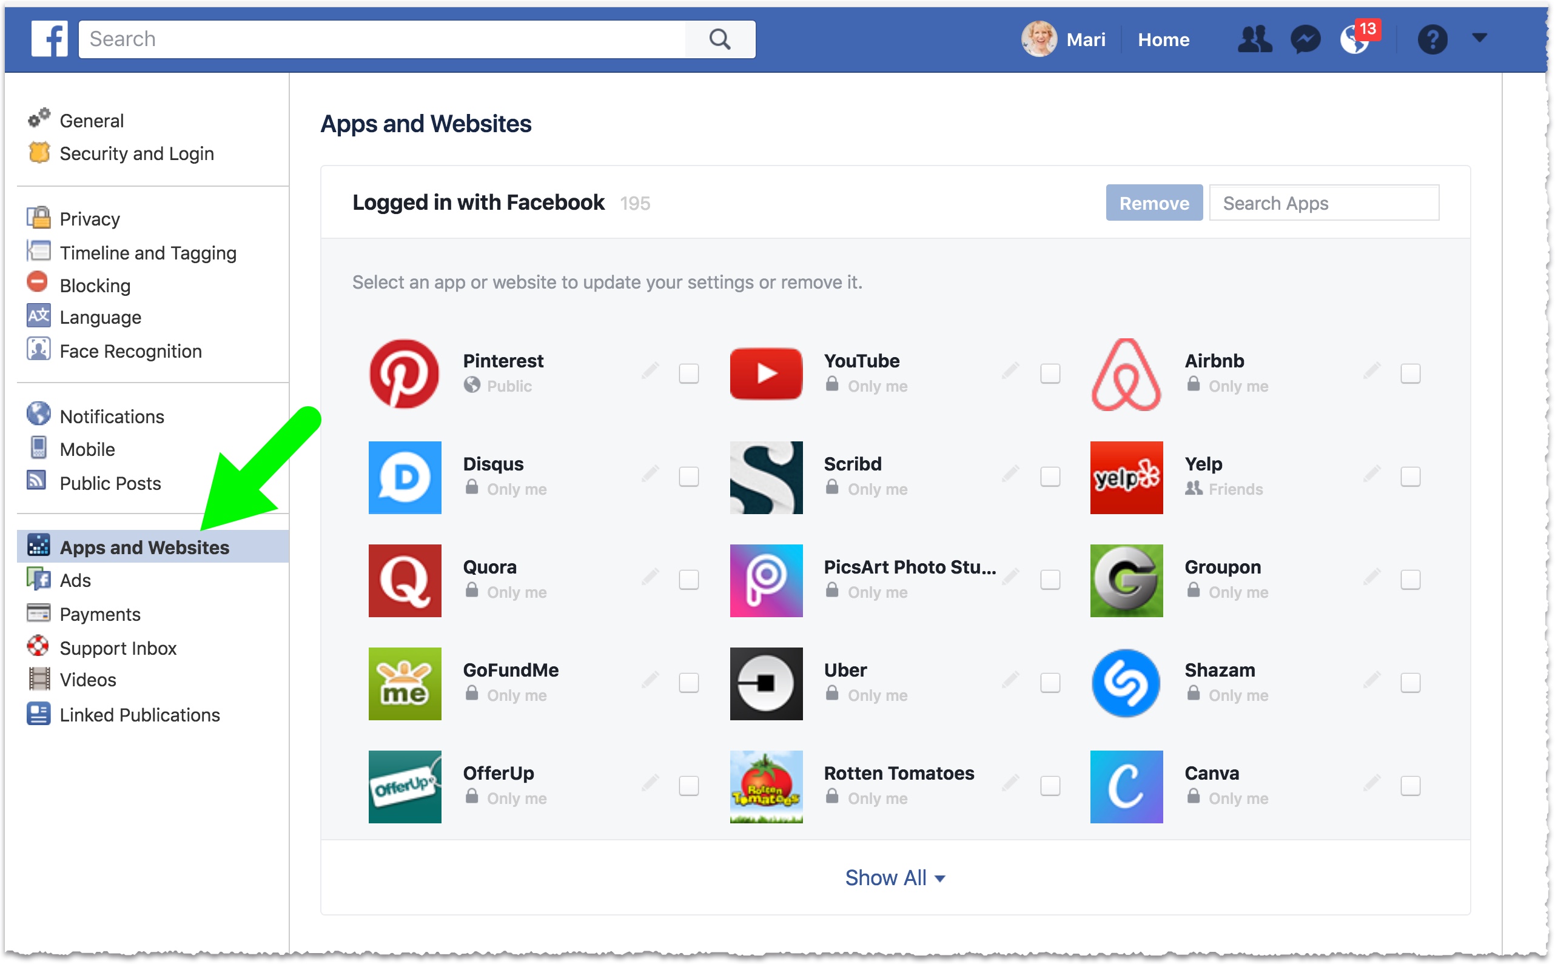Expand the Show All apps list
Viewport: 1555px width, 964px height.
point(895,877)
